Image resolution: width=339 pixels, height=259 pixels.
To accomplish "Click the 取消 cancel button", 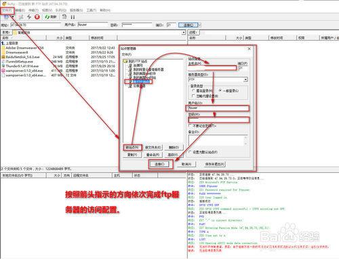I will 186,164.
